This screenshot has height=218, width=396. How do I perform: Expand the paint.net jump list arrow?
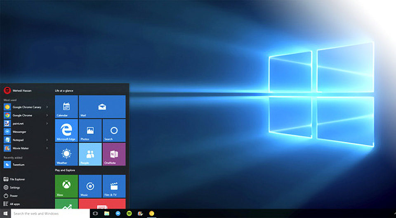[x=47, y=123]
